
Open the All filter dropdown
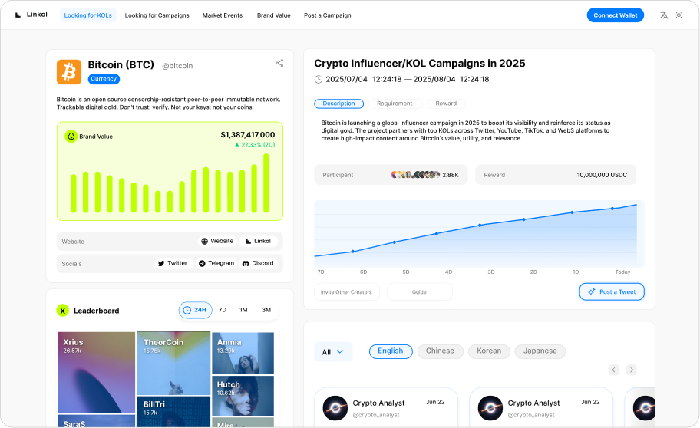pyautogui.click(x=333, y=352)
